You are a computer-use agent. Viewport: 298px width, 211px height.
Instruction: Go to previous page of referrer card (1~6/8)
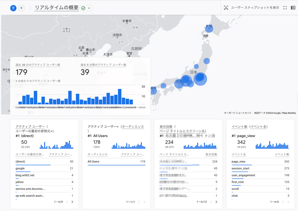coord(67,202)
